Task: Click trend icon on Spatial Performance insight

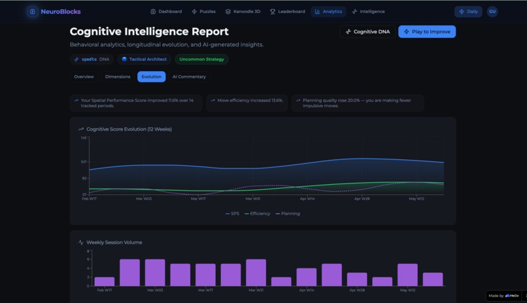Action: (76, 101)
